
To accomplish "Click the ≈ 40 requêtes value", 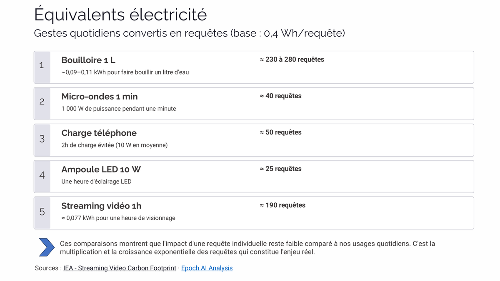I will 280,96.
